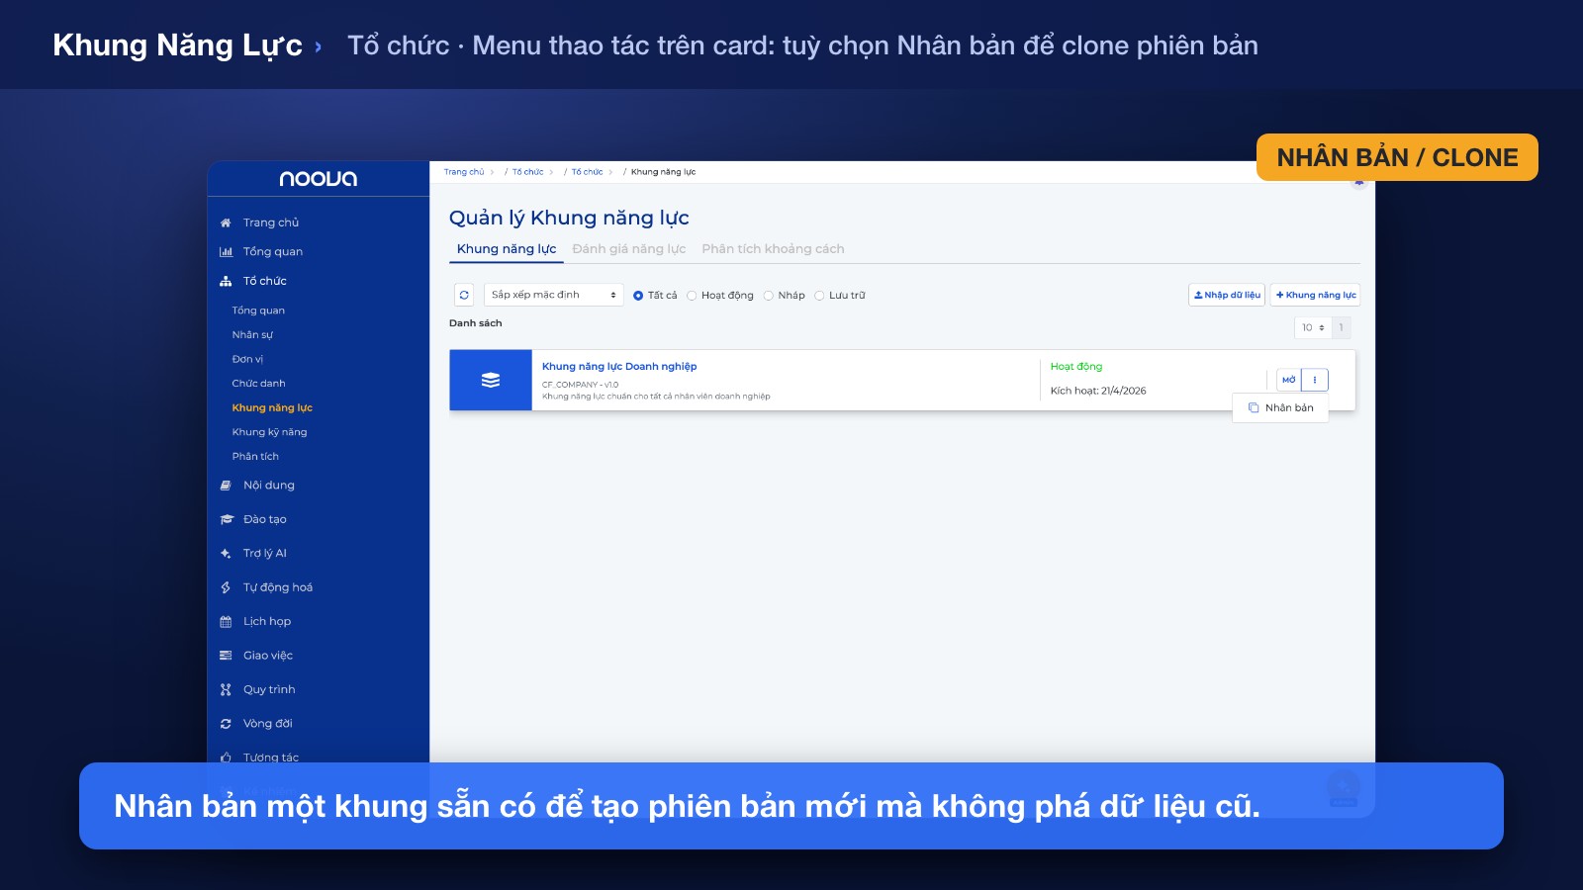Open Nội dung sidebar menu
Image resolution: width=1583 pixels, height=890 pixels.
pyautogui.click(x=269, y=486)
